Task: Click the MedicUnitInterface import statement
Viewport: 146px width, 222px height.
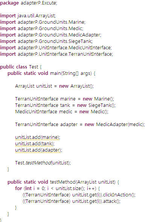Action: click(56, 48)
